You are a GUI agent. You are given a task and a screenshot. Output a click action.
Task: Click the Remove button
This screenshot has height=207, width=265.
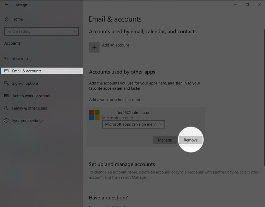pos(191,140)
